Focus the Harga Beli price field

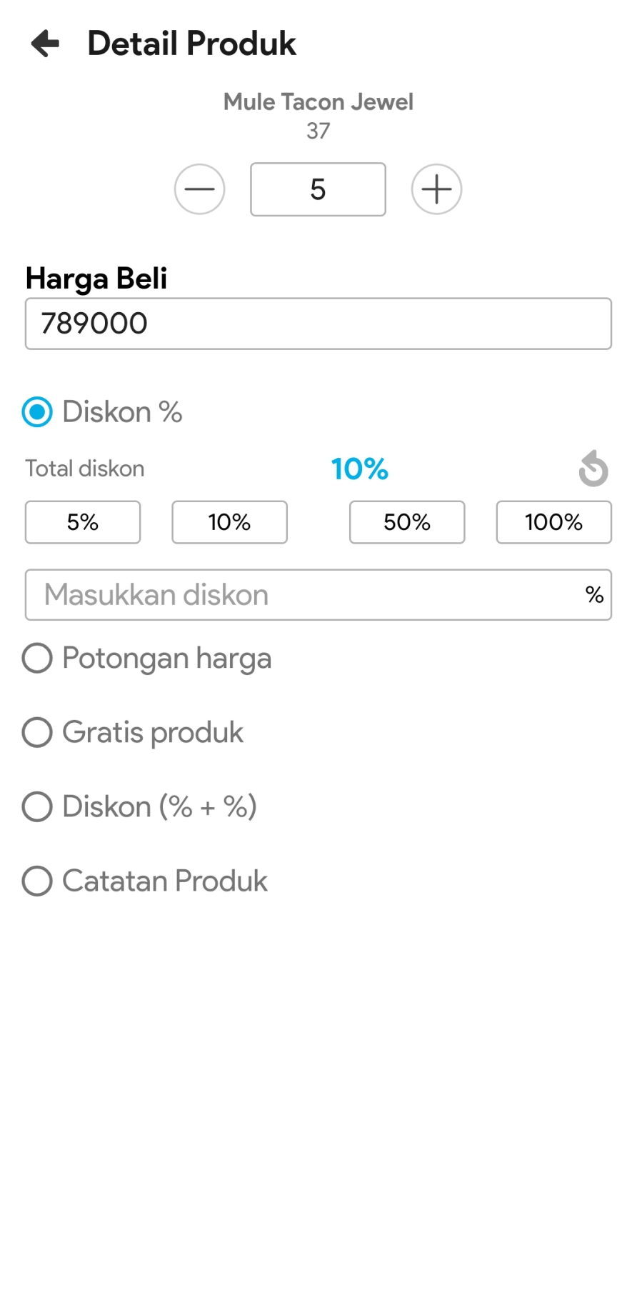point(318,324)
